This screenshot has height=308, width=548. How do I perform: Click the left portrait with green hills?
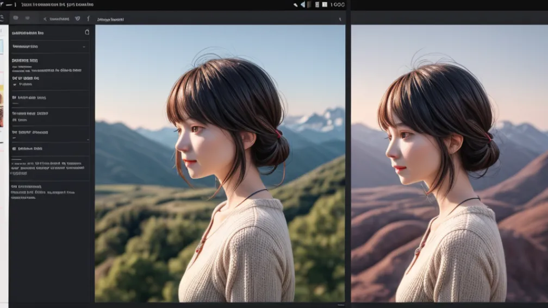point(220,163)
